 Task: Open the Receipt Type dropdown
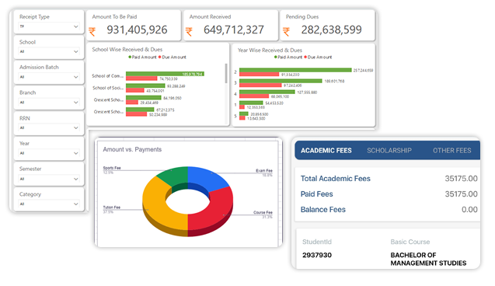click(x=49, y=26)
